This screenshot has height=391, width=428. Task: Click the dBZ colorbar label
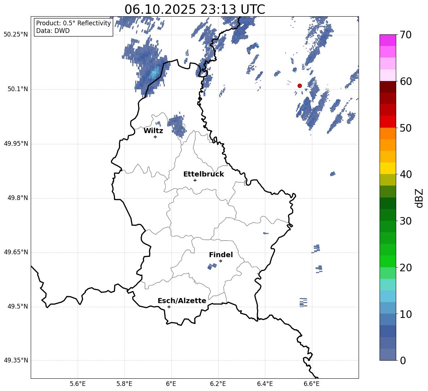pyautogui.click(x=419, y=198)
